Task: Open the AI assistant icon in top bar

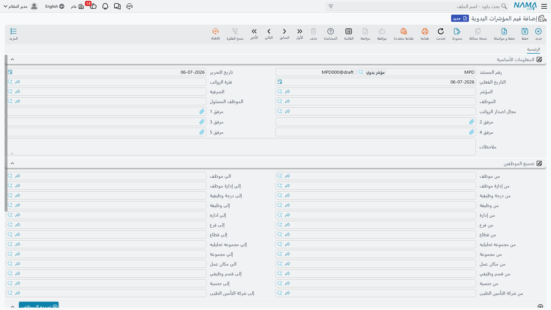Action: [x=129, y=6]
